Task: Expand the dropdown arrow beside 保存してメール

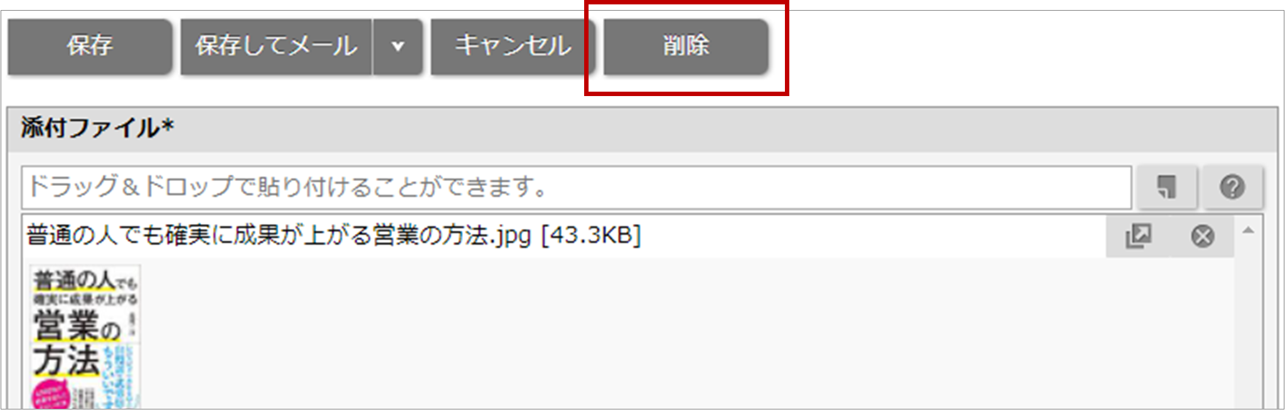Action: point(398,46)
